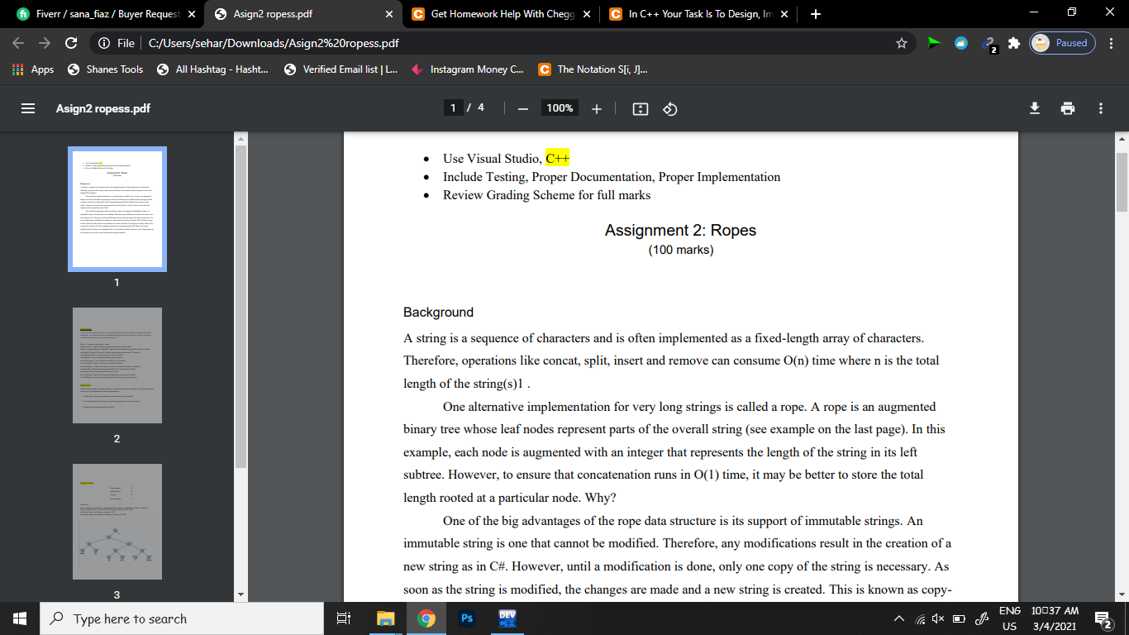Toggle the PDF sidebar hamburger menu

(x=28, y=108)
